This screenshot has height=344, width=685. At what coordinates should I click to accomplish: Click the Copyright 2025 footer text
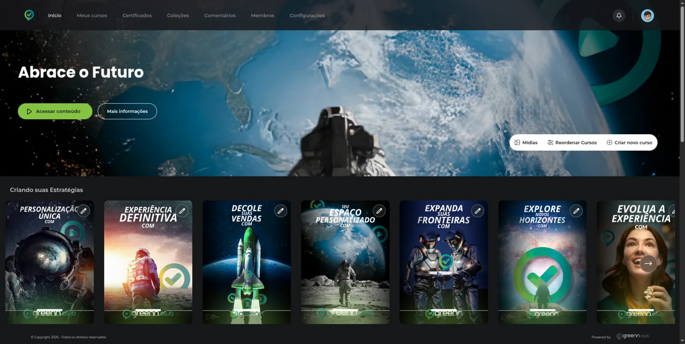click(x=68, y=337)
